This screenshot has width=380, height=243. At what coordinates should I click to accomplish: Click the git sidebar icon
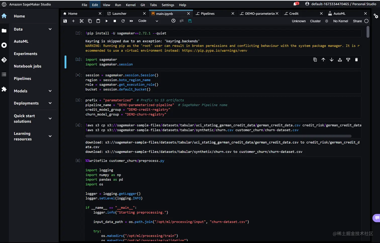(x=4, y=60)
